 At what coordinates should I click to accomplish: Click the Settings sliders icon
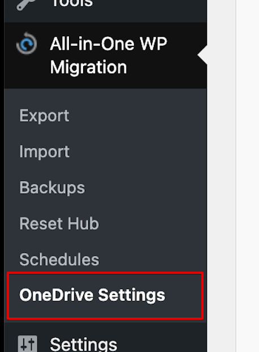(x=28, y=344)
